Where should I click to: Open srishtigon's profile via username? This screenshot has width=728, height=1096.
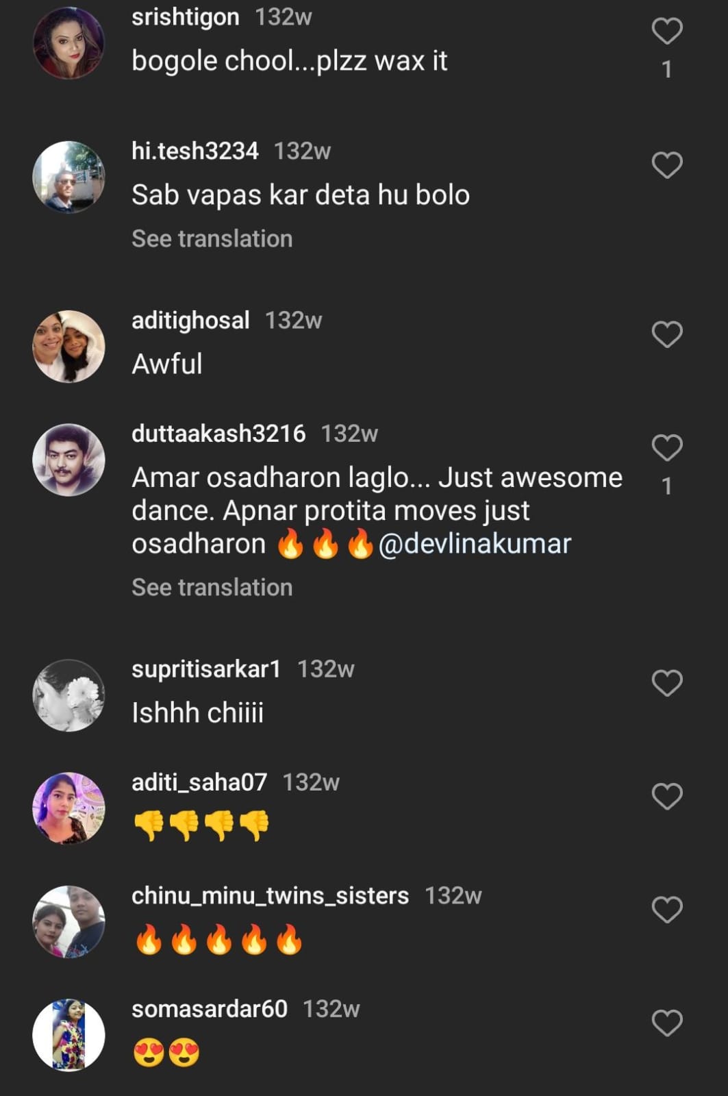pyautogui.click(x=185, y=17)
